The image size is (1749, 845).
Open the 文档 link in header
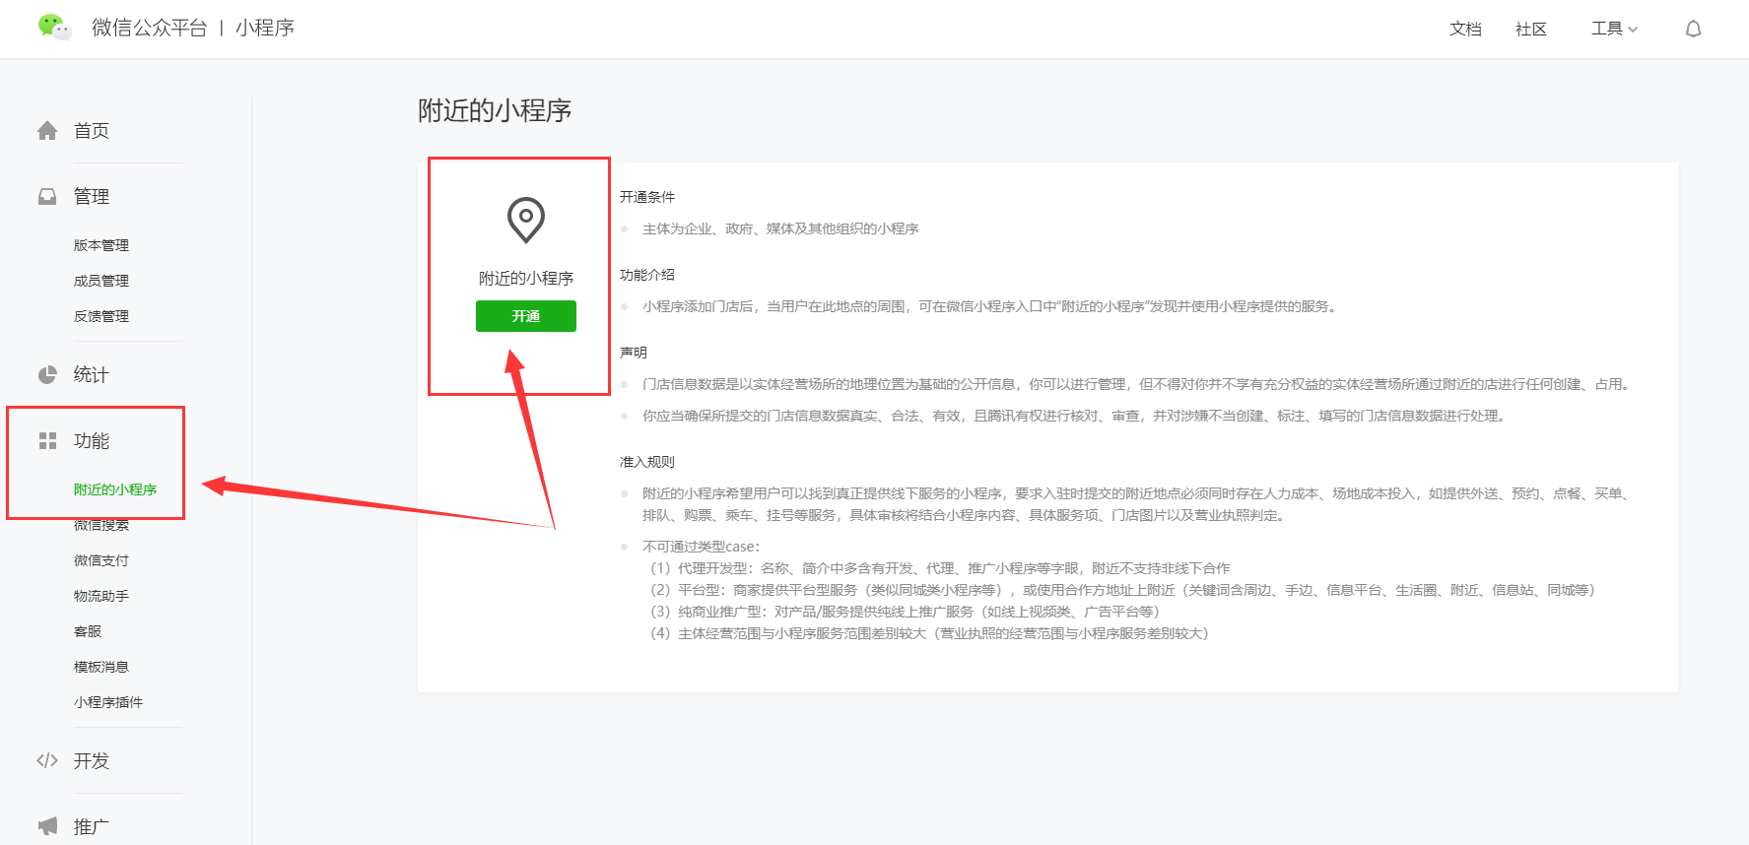(x=1465, y=29)
